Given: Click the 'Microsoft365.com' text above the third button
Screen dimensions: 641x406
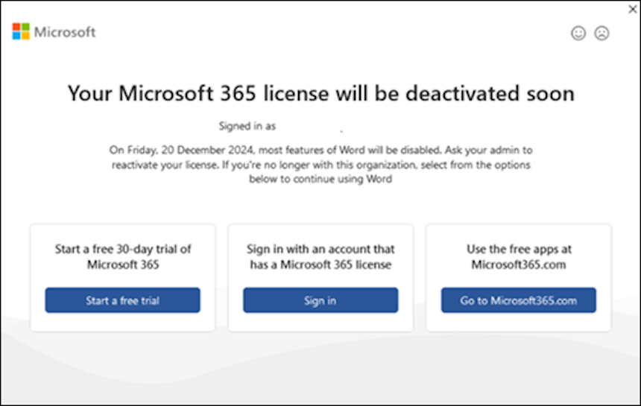Looking at the screenshot, I should point(519,264).
